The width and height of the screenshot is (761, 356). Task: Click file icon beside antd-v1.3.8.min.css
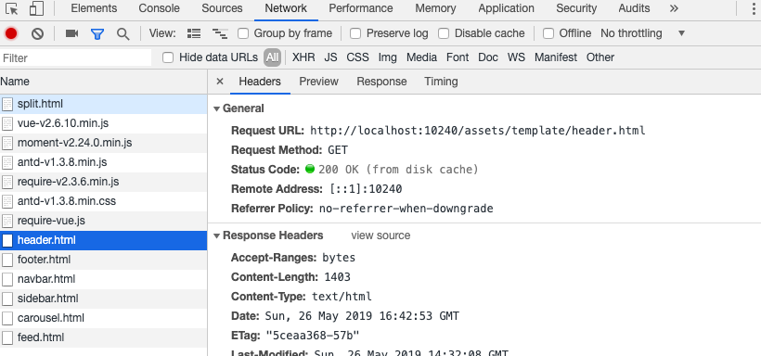point(7,201)
